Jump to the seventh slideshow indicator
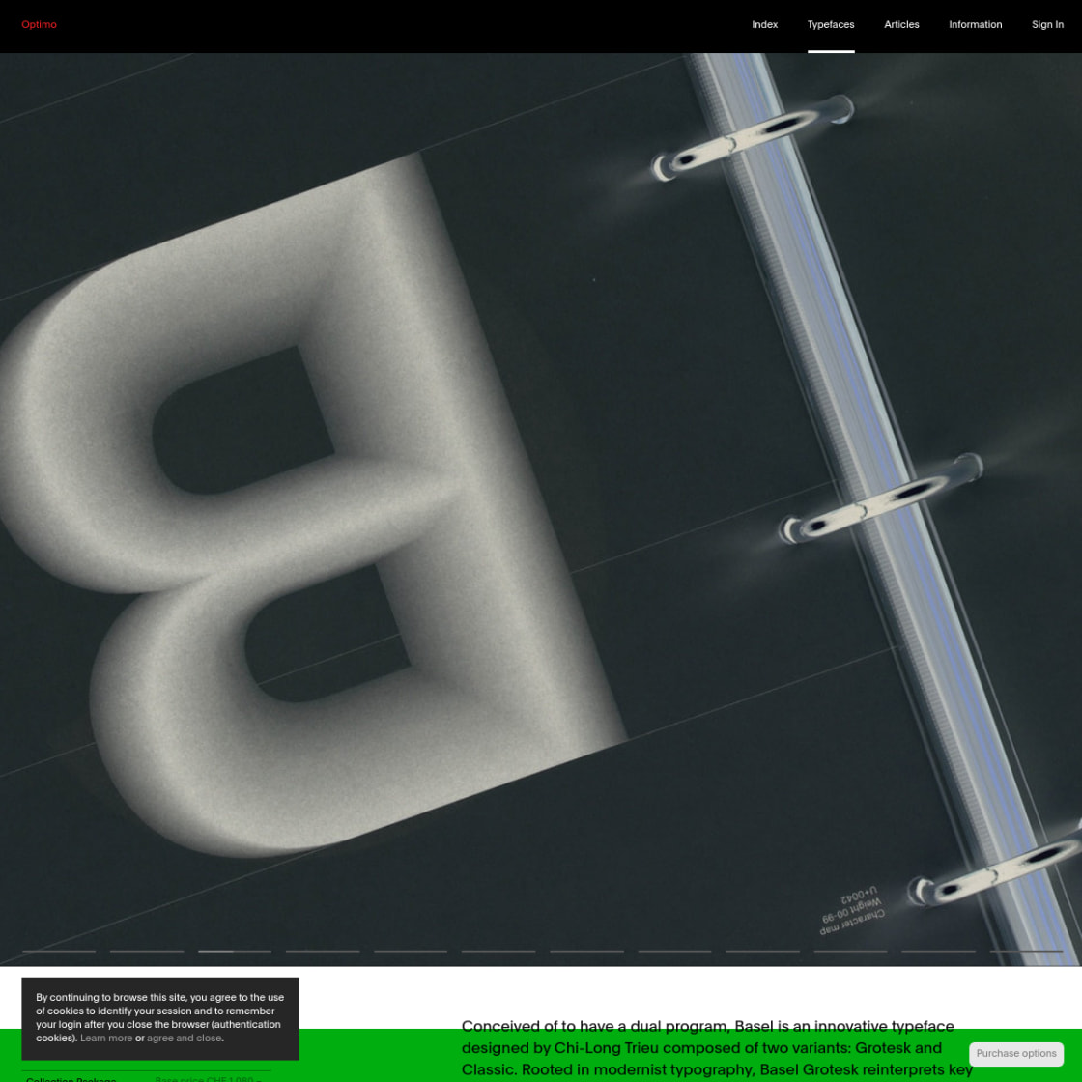The height and width of the screenshot is (1082, 1082). point(586,951)
